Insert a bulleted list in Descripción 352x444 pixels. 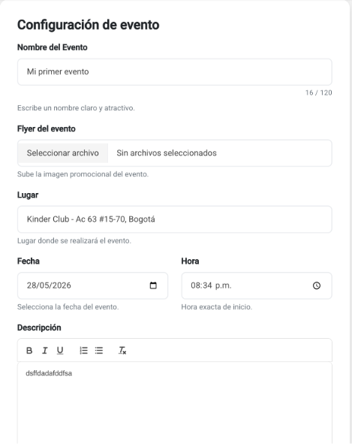[x=99, y=351]
